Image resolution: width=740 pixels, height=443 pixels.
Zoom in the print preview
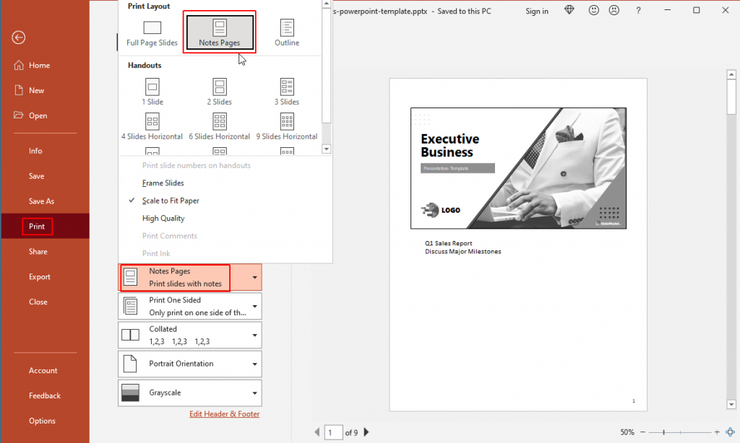coord(717,432)
